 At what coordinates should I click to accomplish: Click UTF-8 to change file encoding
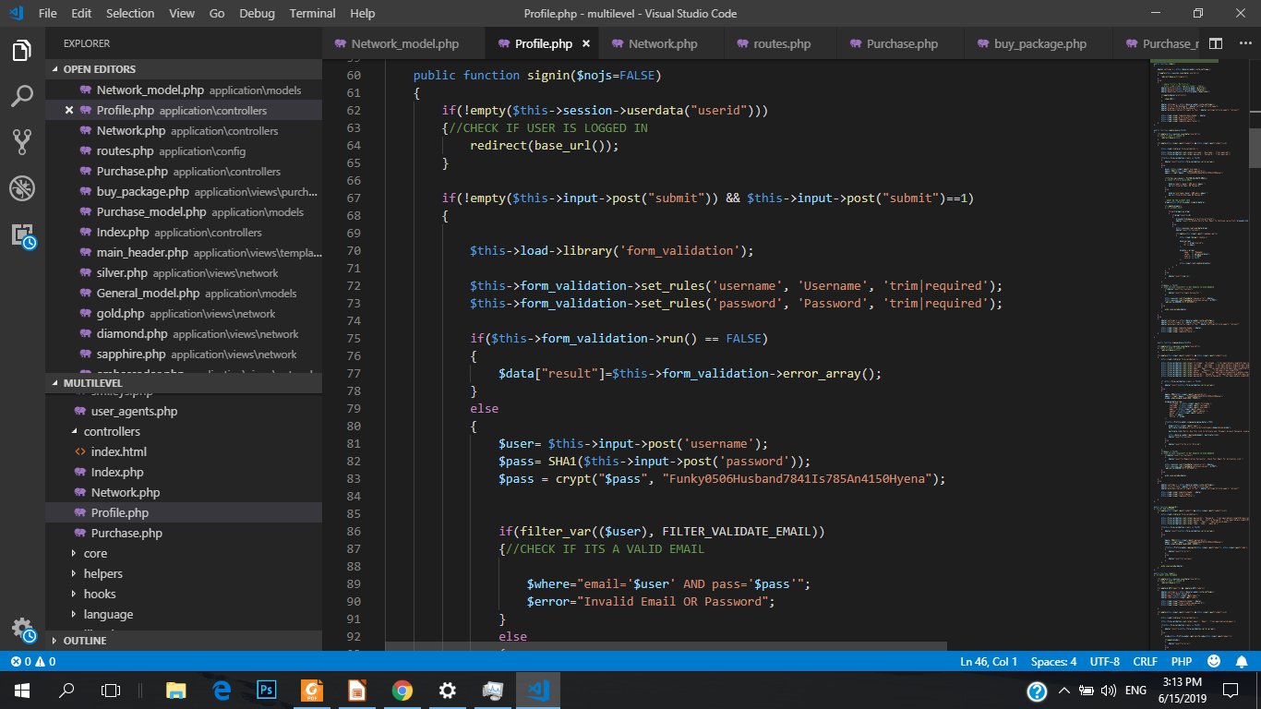pyautogui.click(x=1104, y=661)
